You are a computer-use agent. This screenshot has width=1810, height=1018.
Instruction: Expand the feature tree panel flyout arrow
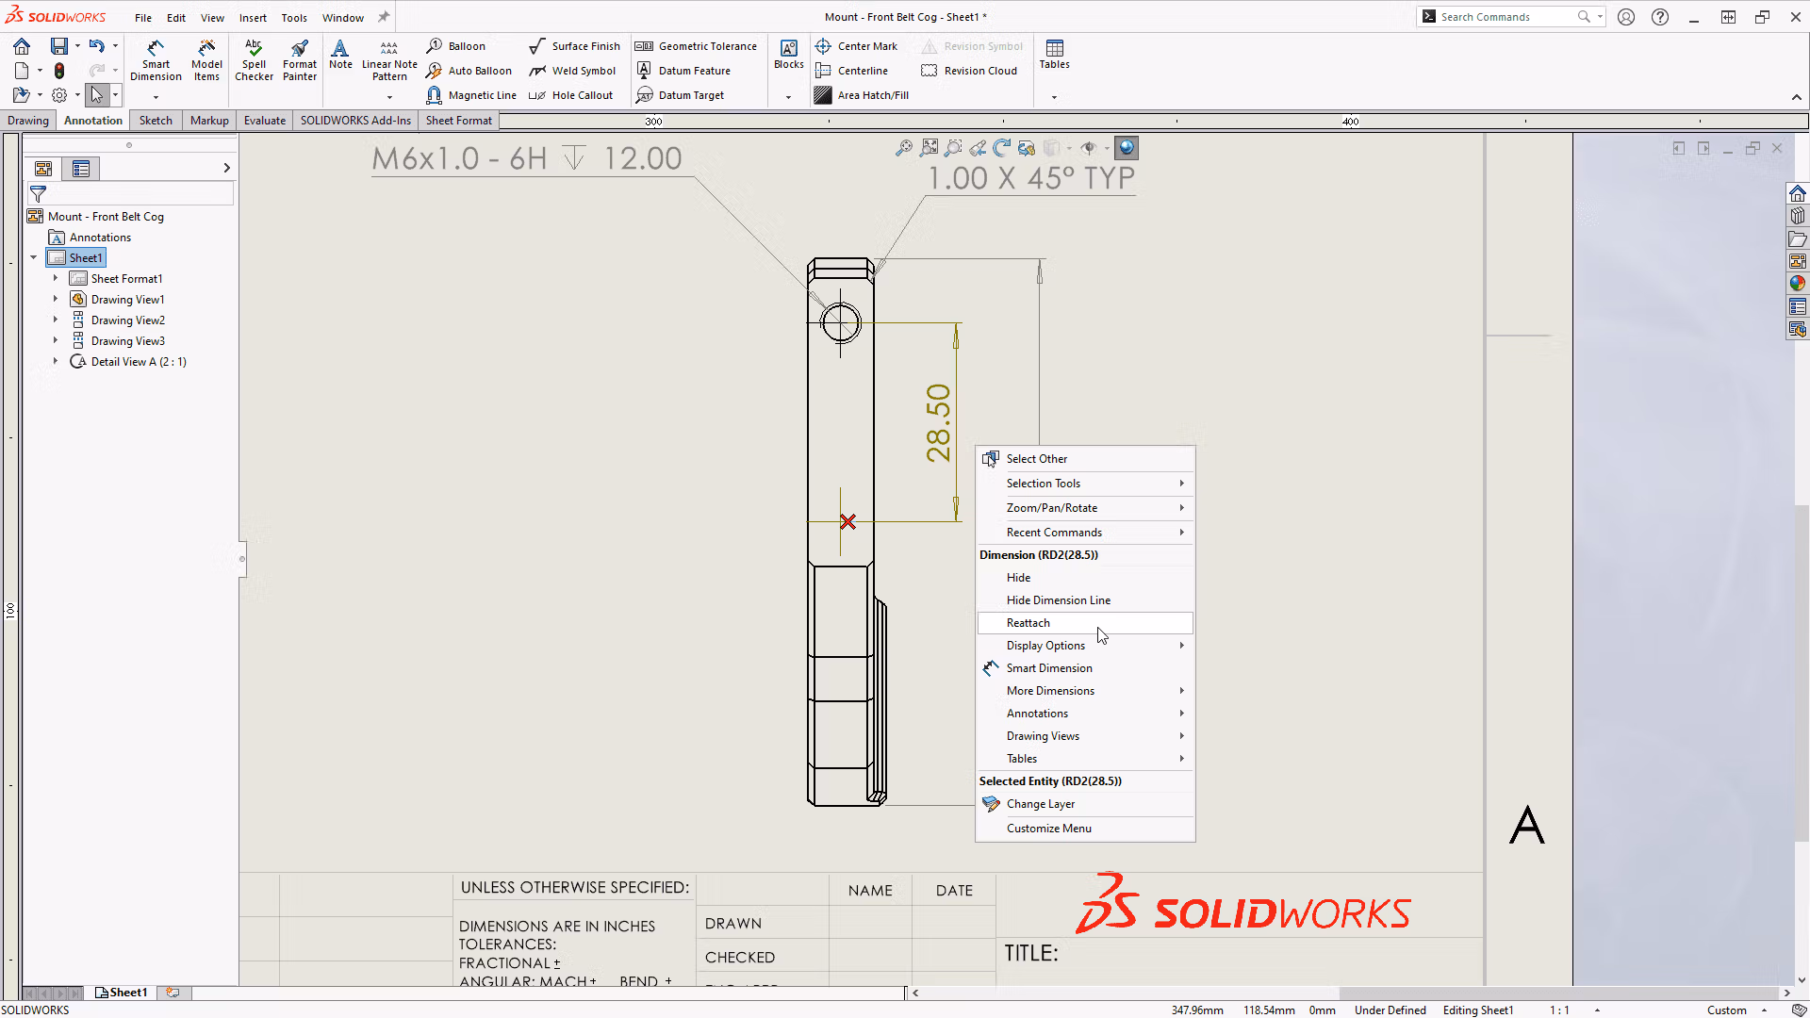[x=226, y=168]
